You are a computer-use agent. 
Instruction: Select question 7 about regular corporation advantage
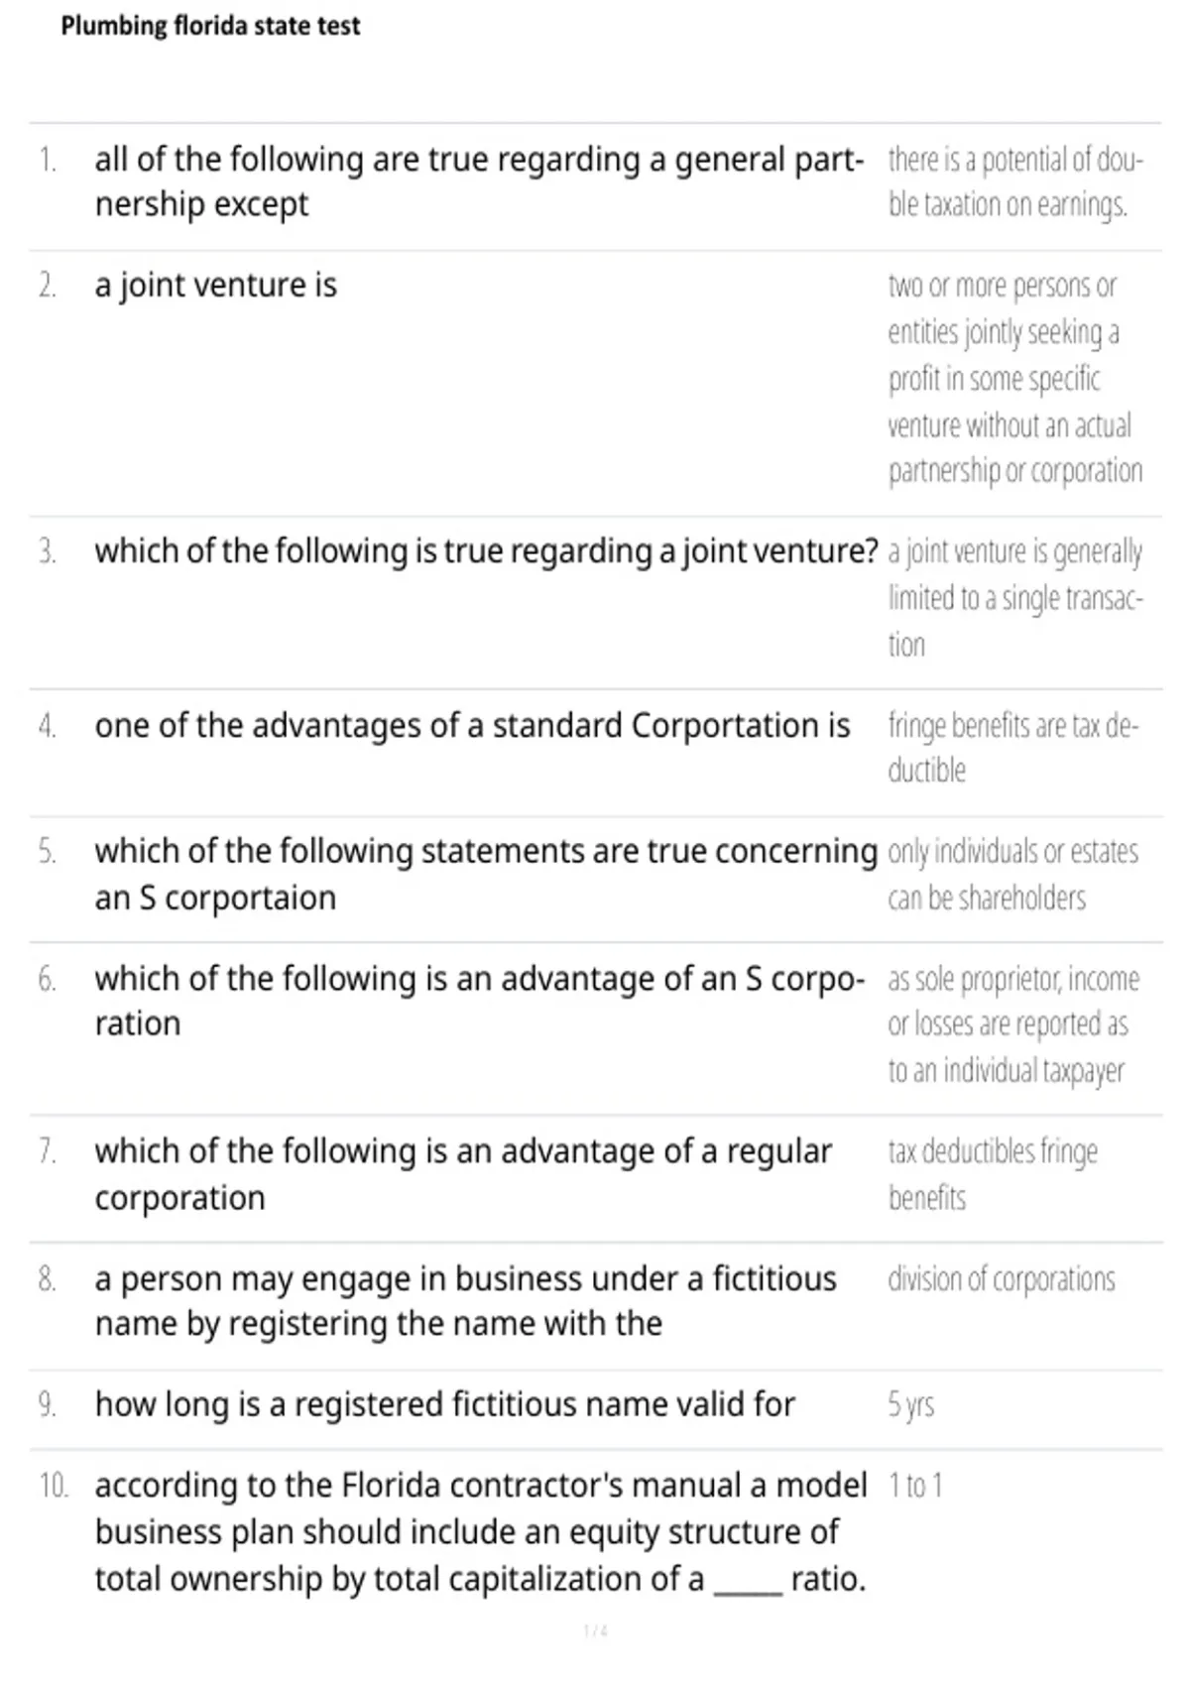pos(463,1174)
